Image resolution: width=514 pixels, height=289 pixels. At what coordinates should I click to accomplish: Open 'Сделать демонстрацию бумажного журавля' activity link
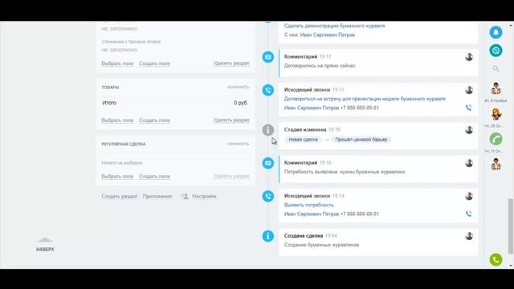[335, 26]
